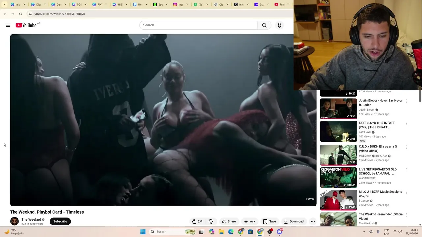Image resolution: width=422 pixels, height=237 pixels.
Task: Open options for FATT LLOYD video
Action: coord(407,124)
